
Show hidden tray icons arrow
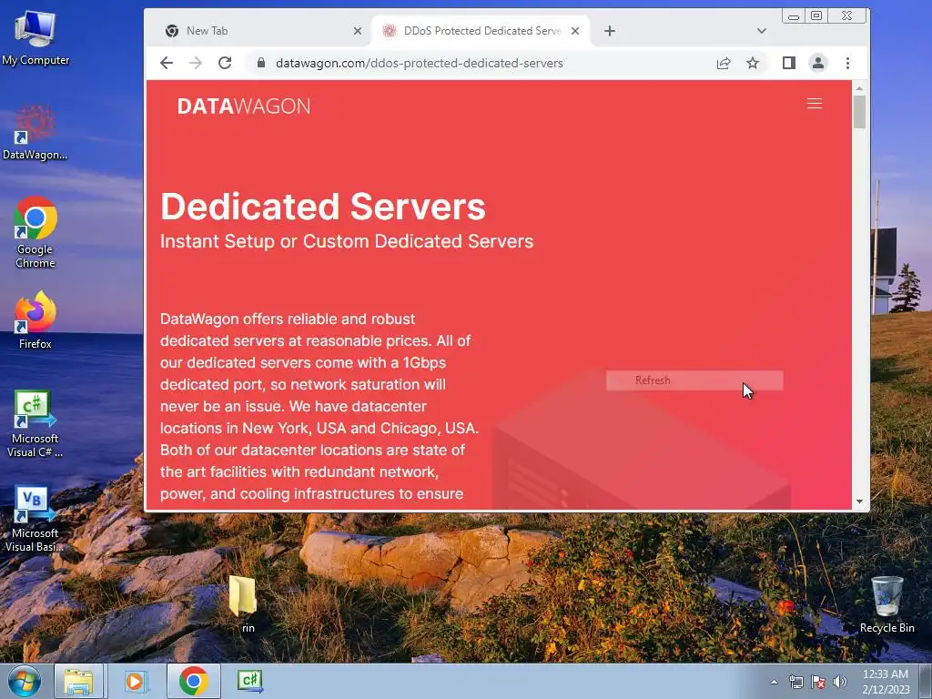(774, 682)
